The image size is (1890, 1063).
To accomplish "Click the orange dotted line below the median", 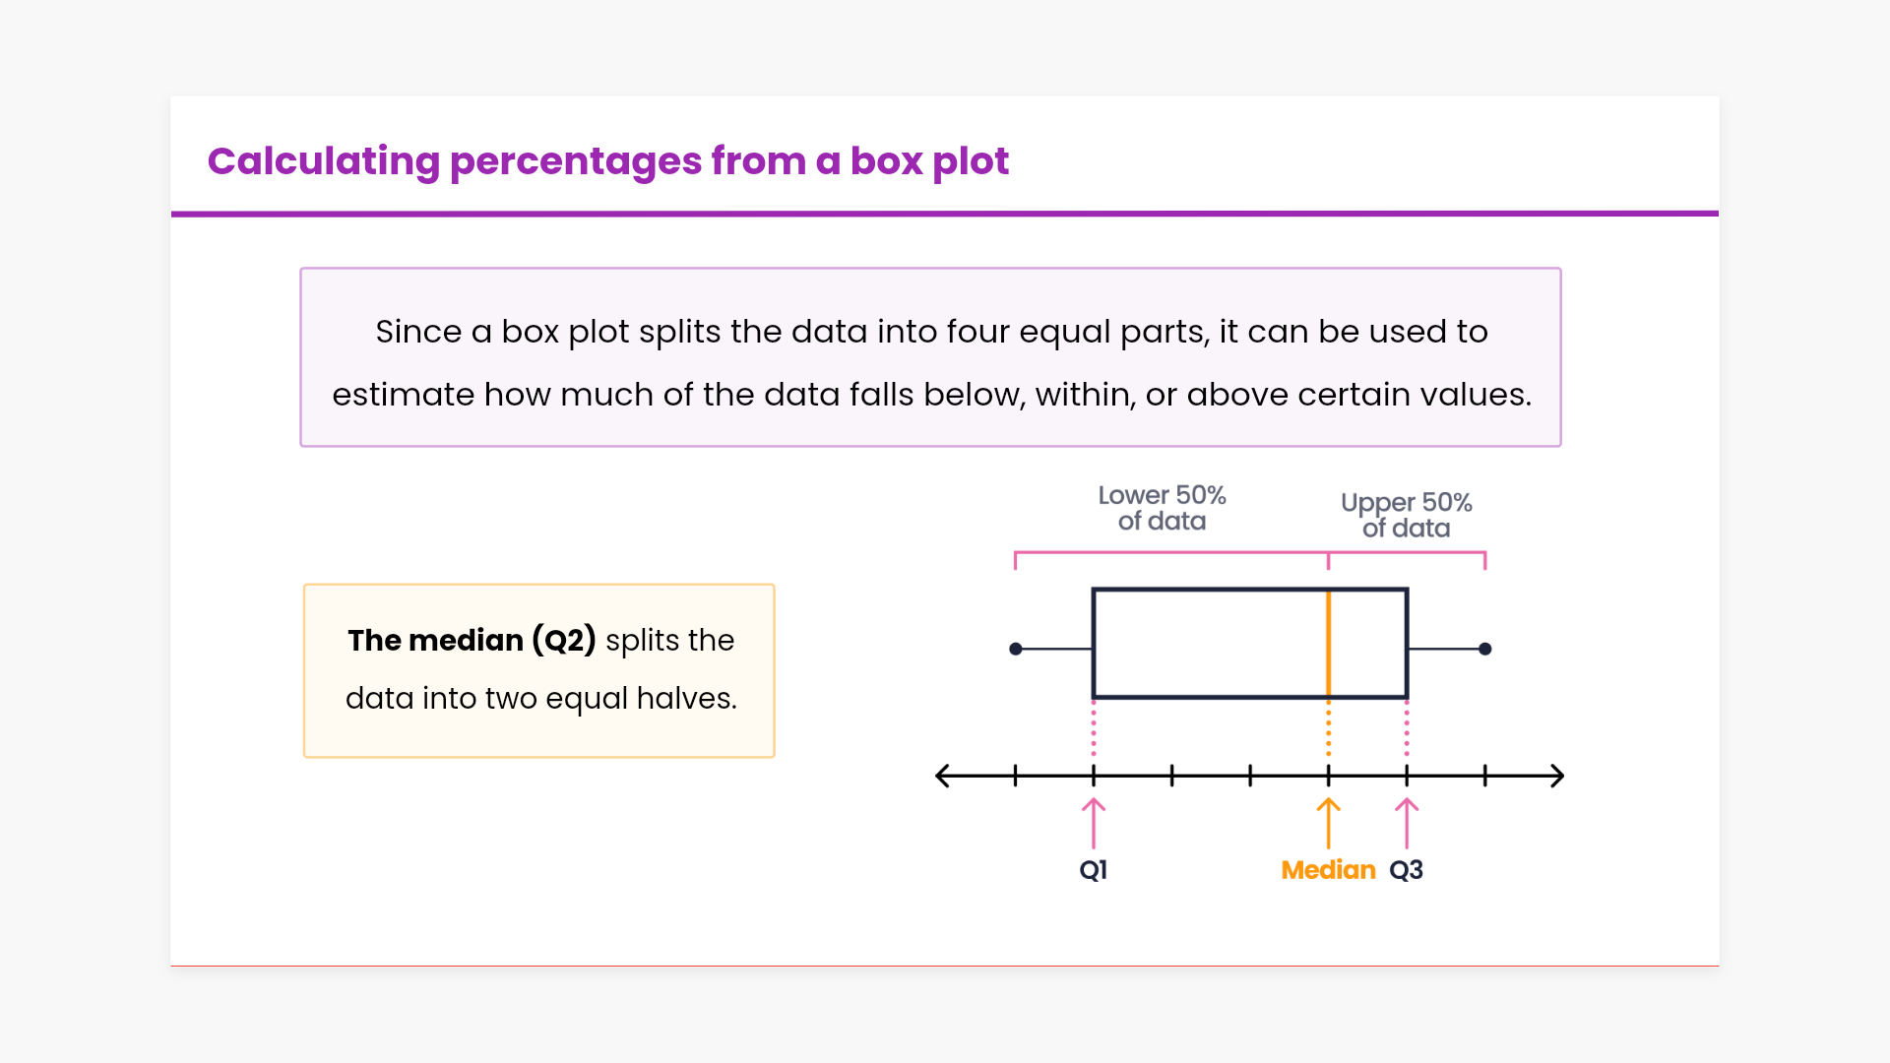I will click(x=1329, y=728).
